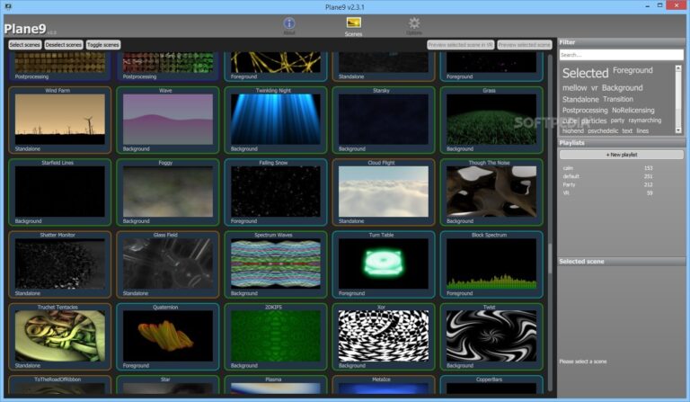Filter by the party tag

pos(617,121)
